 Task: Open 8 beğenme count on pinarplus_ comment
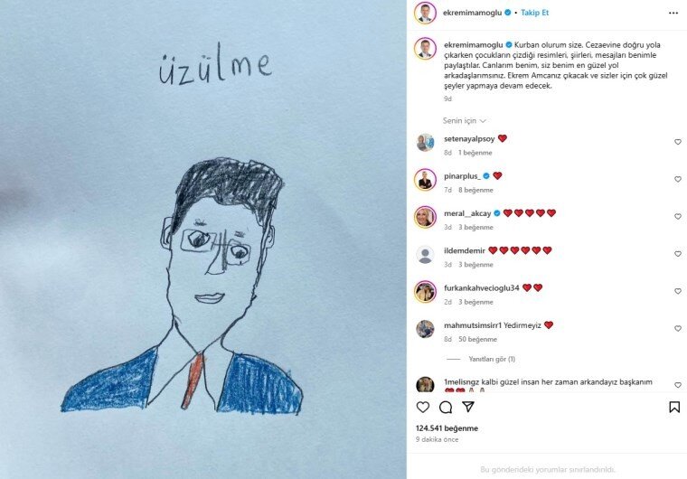pyautogui.click(x=475, y=190)
